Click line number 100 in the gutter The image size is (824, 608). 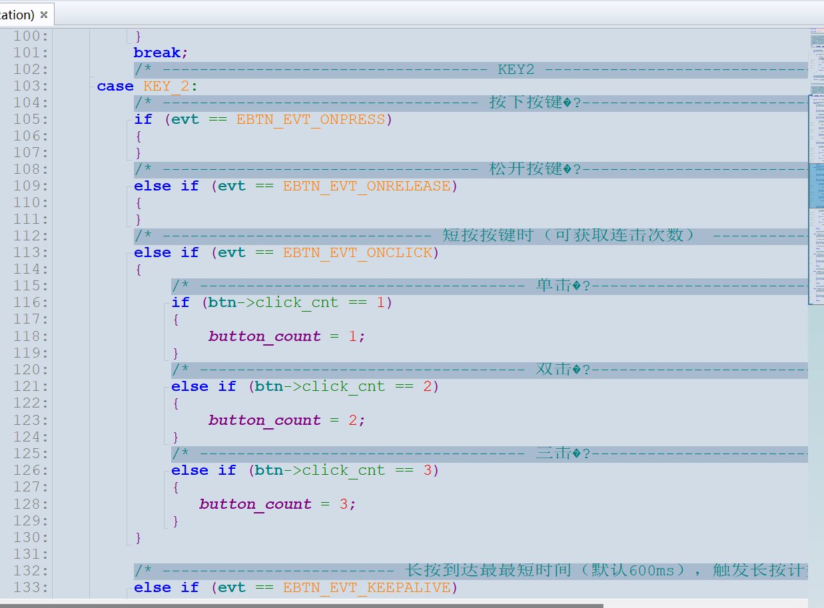31,36
